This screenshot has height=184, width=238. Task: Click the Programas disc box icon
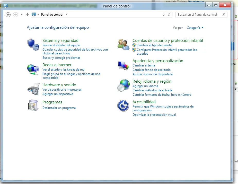click(x=33, y=105)
